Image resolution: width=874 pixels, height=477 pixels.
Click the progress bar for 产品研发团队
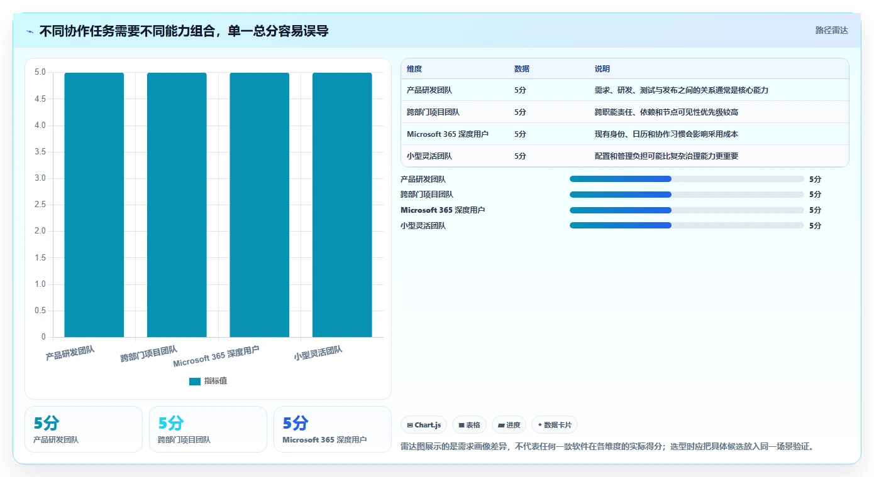tap(687, 179)
